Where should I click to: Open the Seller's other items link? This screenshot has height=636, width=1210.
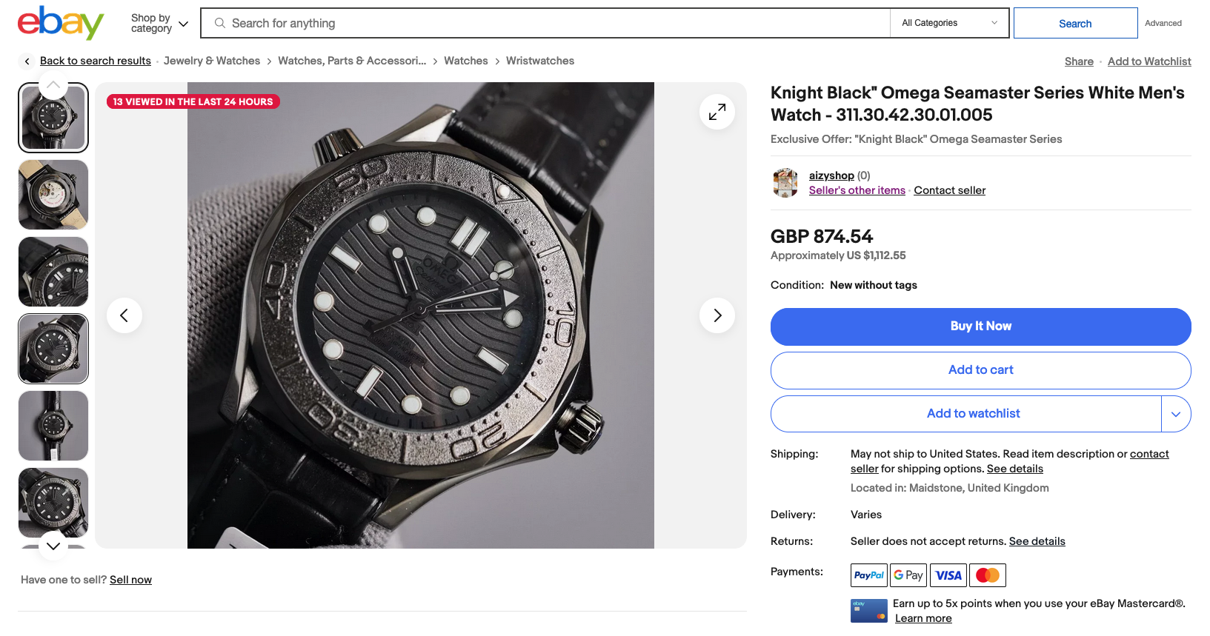coord(857,190)
